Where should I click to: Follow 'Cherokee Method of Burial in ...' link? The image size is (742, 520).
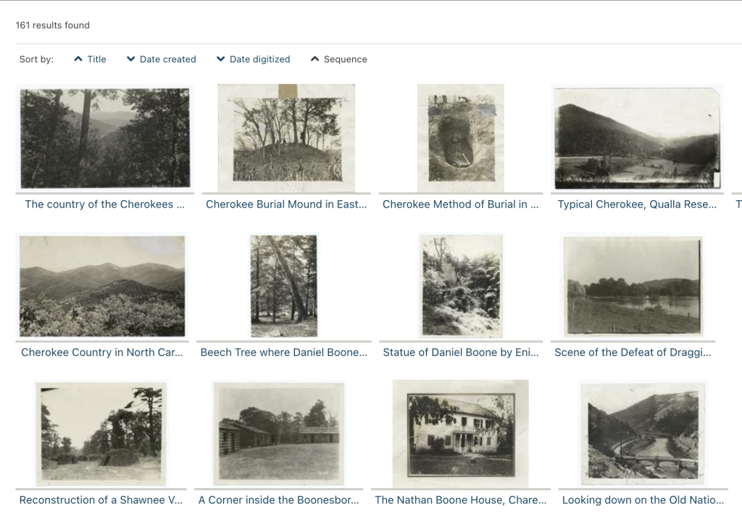coord(460,204)
